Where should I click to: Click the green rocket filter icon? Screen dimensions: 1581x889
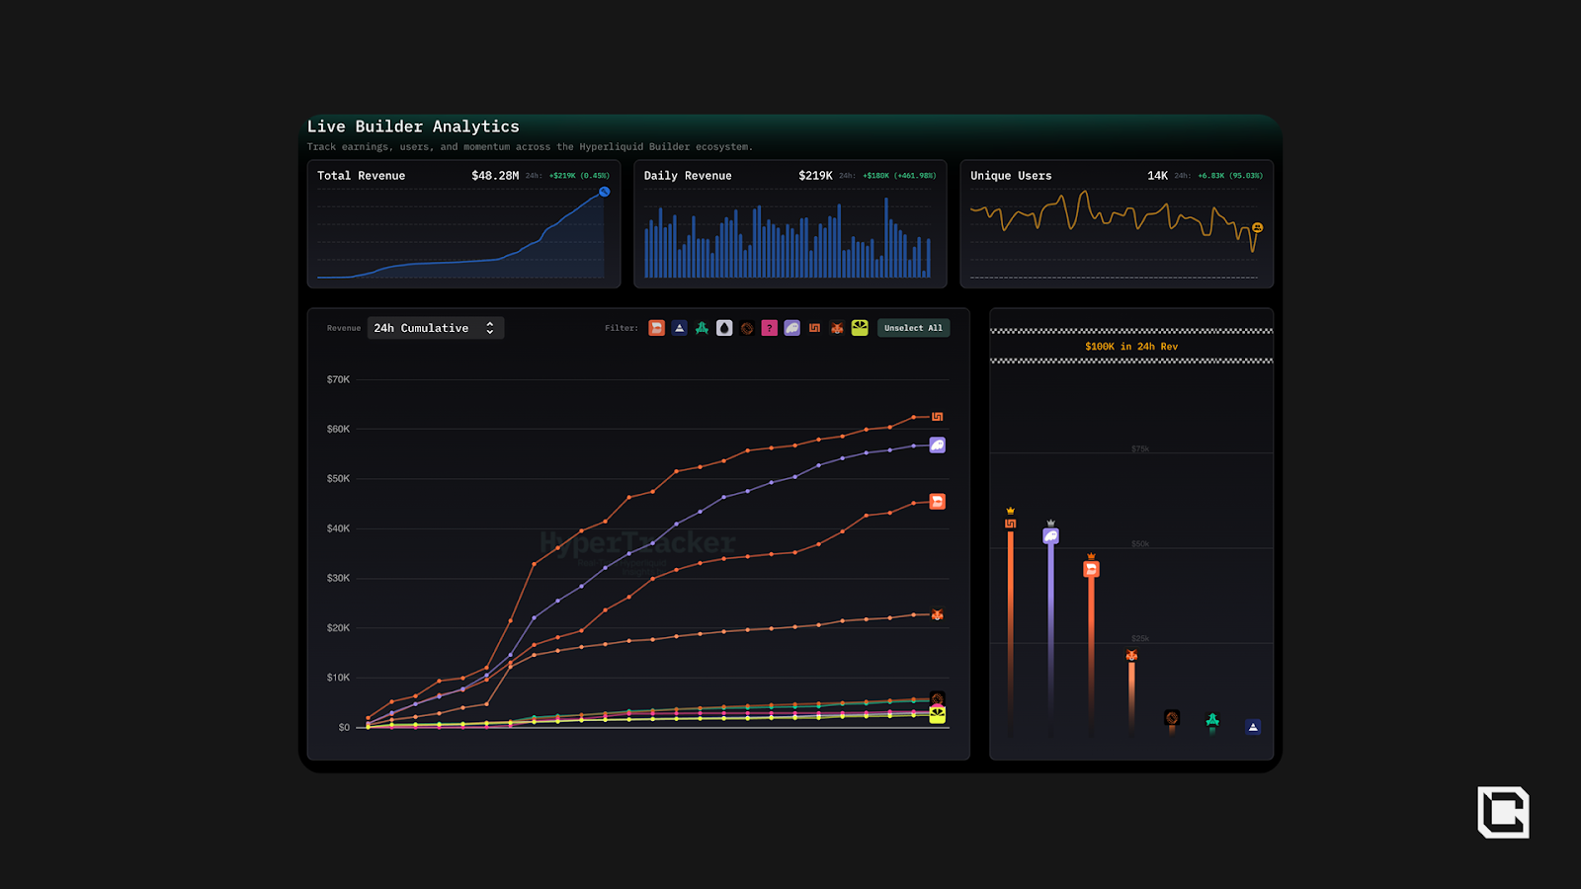pyautogui.click(x=702, y=328)
